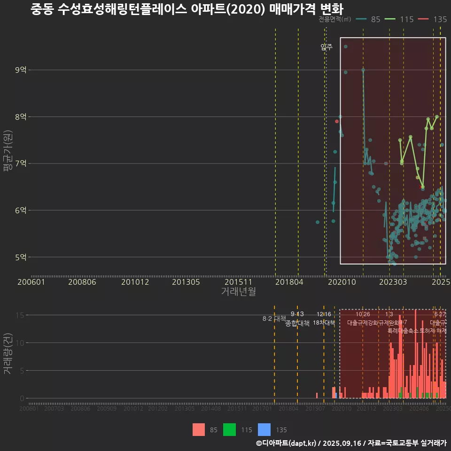This screenshot has height=451, width=451.
Task: Click 202112 on the volume chart x-axis
Action: pos(366,408)
